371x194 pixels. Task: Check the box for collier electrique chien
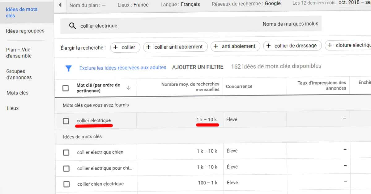[x=66, y=152]
